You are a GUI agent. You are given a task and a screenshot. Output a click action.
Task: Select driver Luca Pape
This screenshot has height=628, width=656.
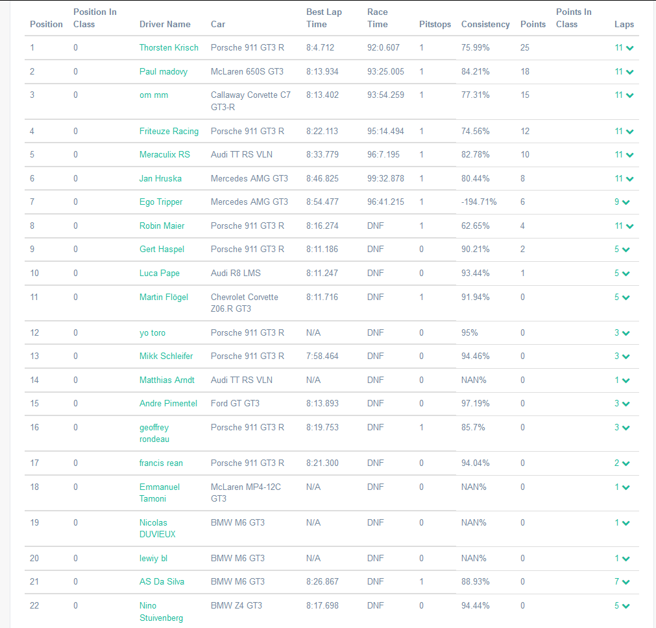pyautogui.click(x=160, y=273)
